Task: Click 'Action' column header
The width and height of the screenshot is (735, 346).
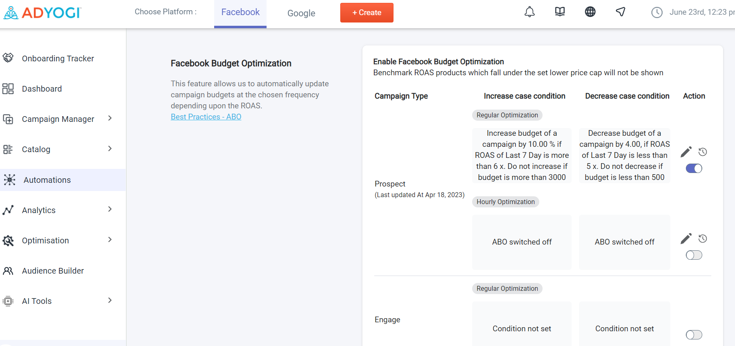Action: tap(694, 96)
